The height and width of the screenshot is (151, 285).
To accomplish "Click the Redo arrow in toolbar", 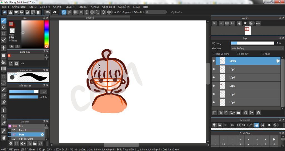I will tap(55, 12).
